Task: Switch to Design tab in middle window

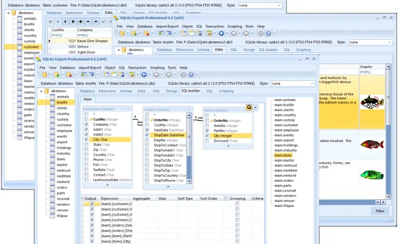Action: 249,50
